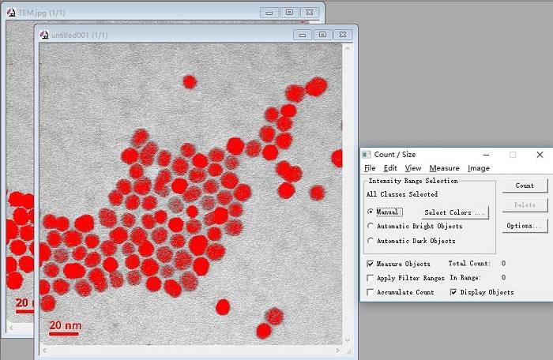The height and width of the screenshot is (360, 553).
Task: Select the Manual intensity range option
Action: click(371, 212)
